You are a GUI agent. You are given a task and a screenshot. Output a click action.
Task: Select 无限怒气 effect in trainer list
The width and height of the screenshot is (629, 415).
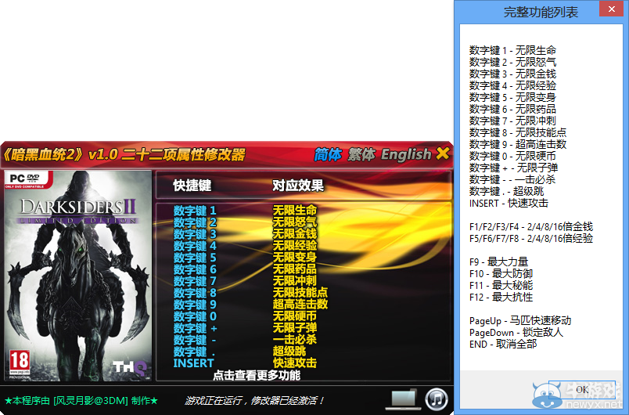[x=295, y=222]
